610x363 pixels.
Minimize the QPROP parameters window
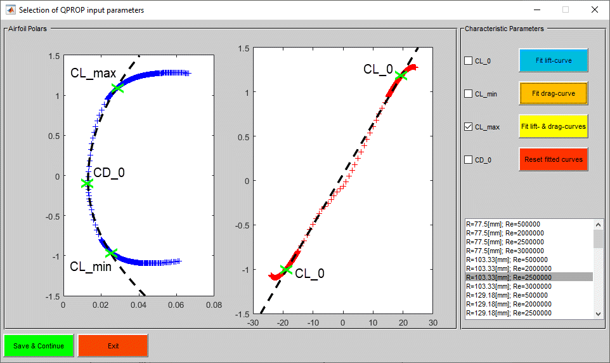tap(537, 10)
